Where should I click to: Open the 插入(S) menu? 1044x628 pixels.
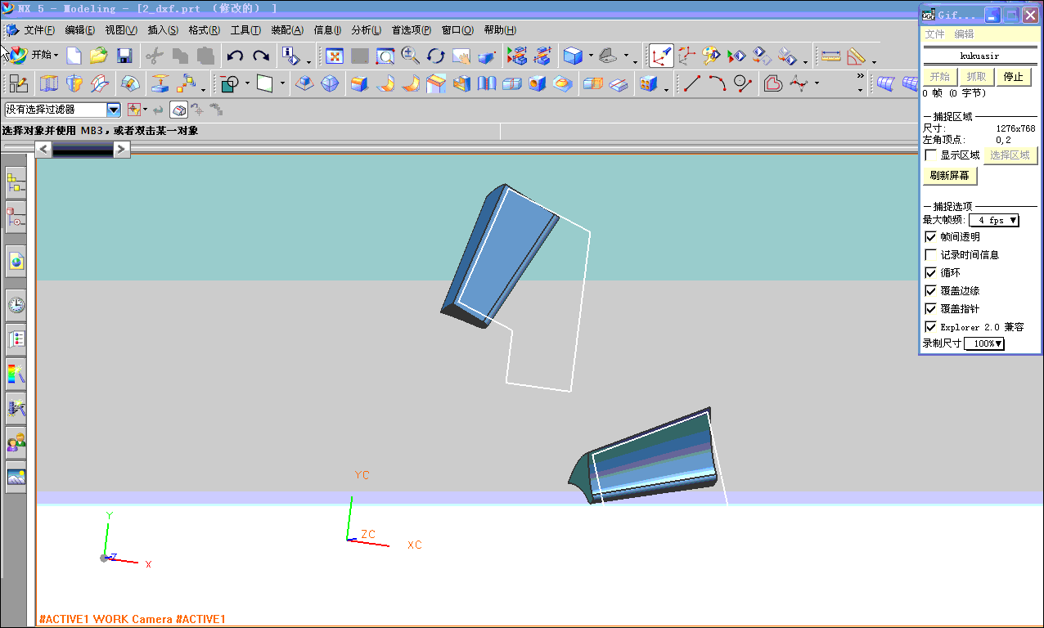163,30
